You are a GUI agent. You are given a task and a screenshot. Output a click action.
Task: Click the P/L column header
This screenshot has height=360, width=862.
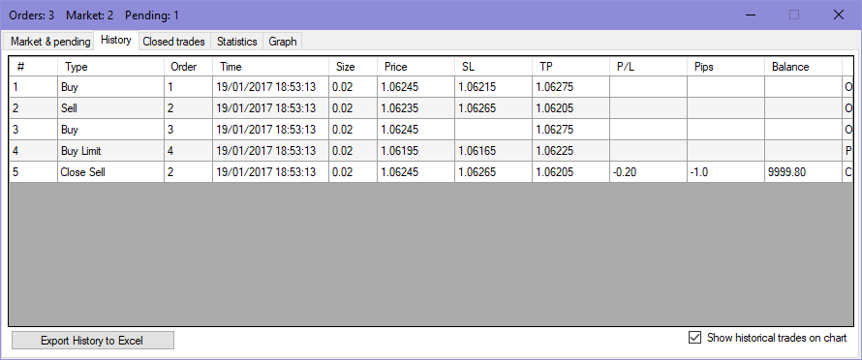pyautogui.click(x=648, y=67)
